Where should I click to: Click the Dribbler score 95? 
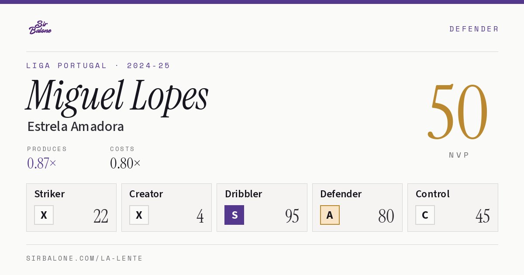click(292, 216)
